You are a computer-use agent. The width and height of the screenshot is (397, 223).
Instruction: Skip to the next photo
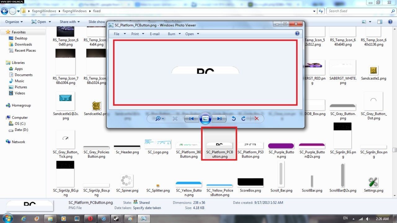point(219,119)
